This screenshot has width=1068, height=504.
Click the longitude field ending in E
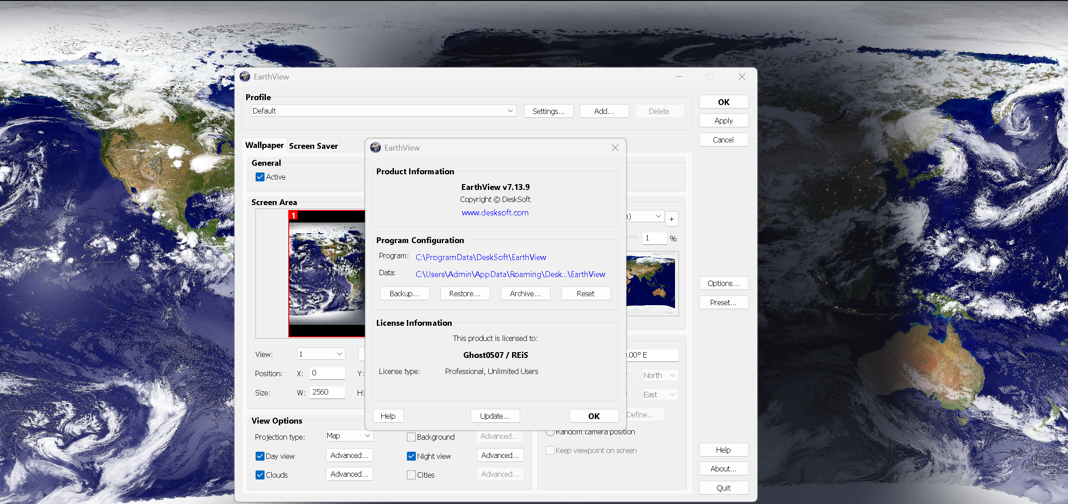(x=652, y=355)
